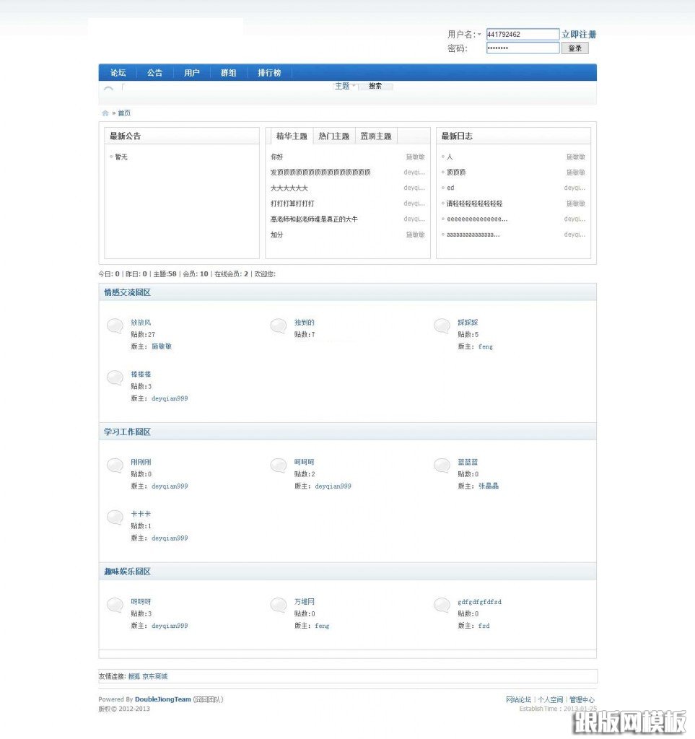This screenshot has width=695, height=739.
Task: Click the 立即注册 register link
Action: [579, 35]
